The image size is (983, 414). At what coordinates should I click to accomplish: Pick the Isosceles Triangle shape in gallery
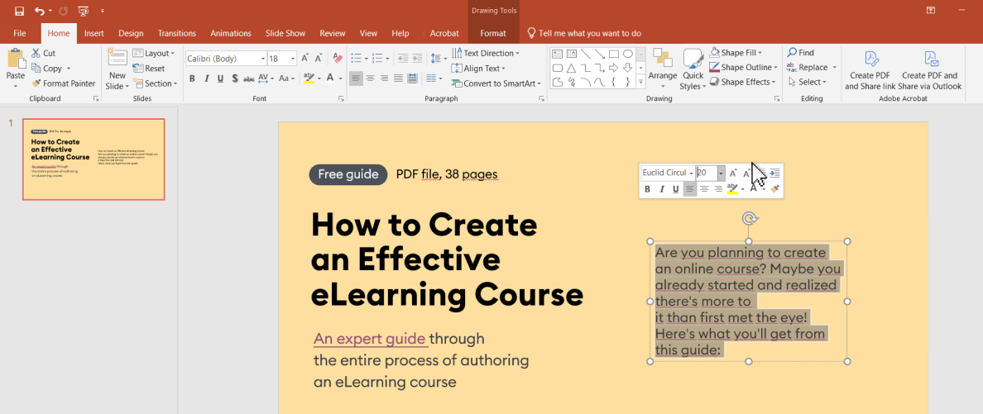(571, 68)
